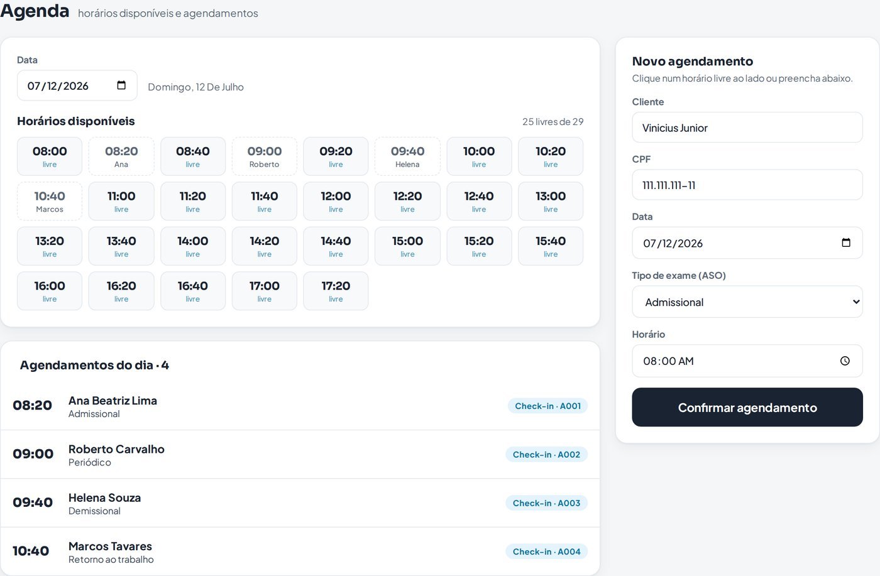Select the 16:40 livre slot
Viewport: 880px width, 576px height.
click(x=193, y=291)
